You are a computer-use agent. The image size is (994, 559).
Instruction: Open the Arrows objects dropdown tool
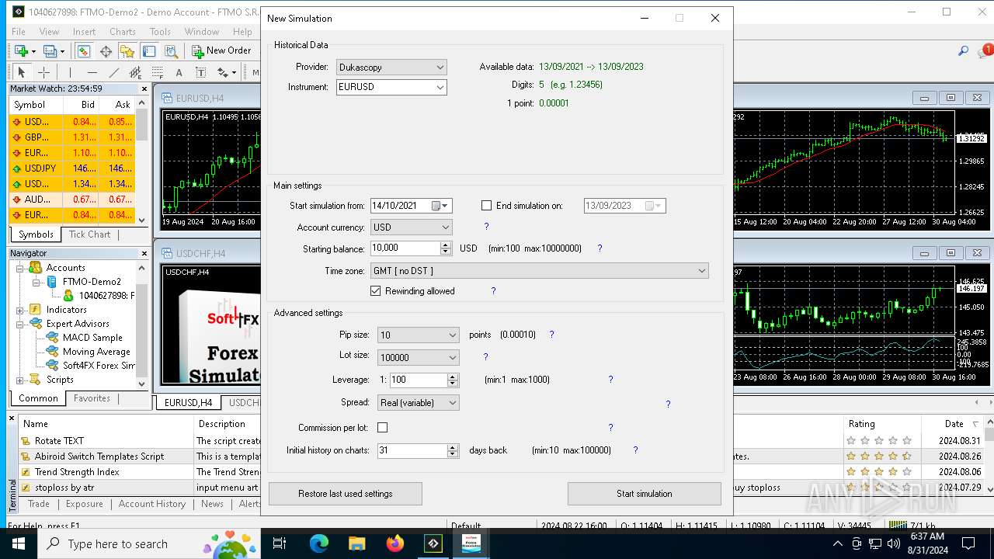(226, 72)
